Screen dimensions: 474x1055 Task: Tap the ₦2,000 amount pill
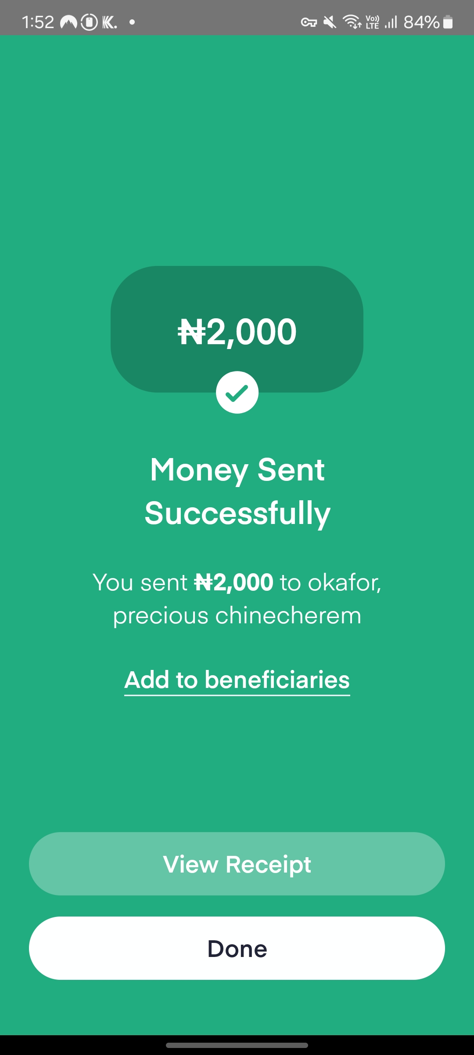(237, 330)
